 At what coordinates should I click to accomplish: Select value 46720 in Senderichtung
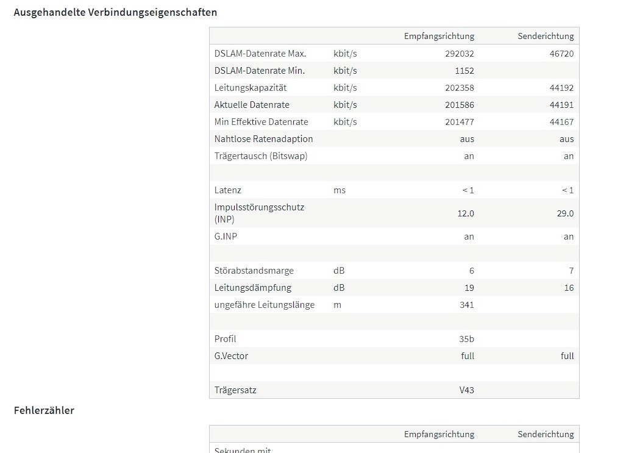point(561,54)
